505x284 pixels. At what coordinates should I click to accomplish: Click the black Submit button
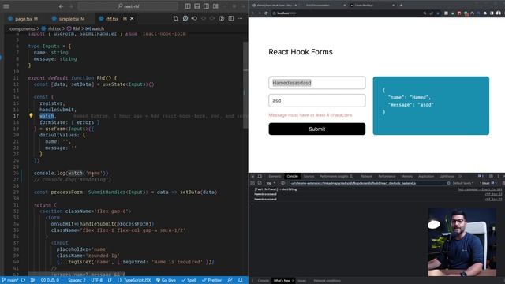[317, 129]
